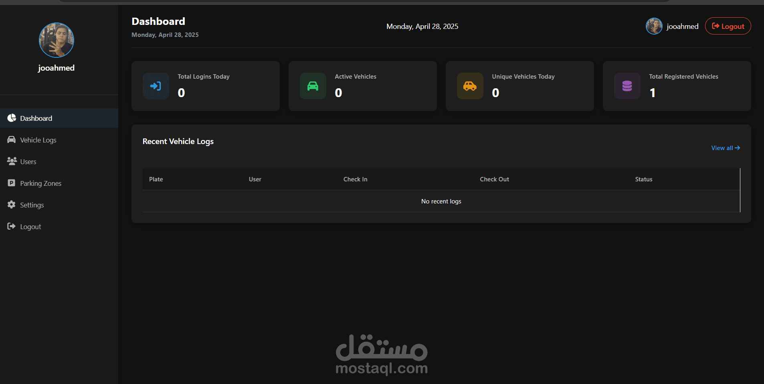Click the Unique Vehicles Today label
This screenshot has width=764, height=384.
[523, 77]
